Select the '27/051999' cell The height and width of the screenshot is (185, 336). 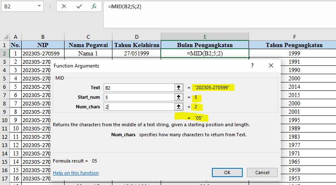pos(137,53)
